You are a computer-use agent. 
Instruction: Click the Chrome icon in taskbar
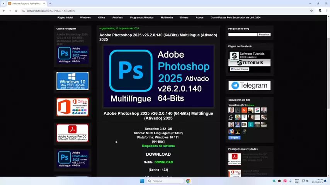coord(188,181)
